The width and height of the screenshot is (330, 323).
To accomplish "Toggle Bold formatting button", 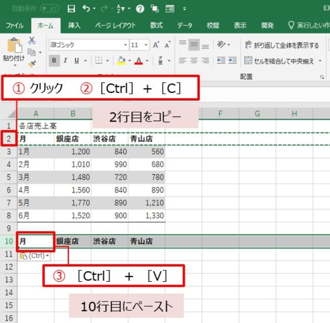I will click(54, 61).
